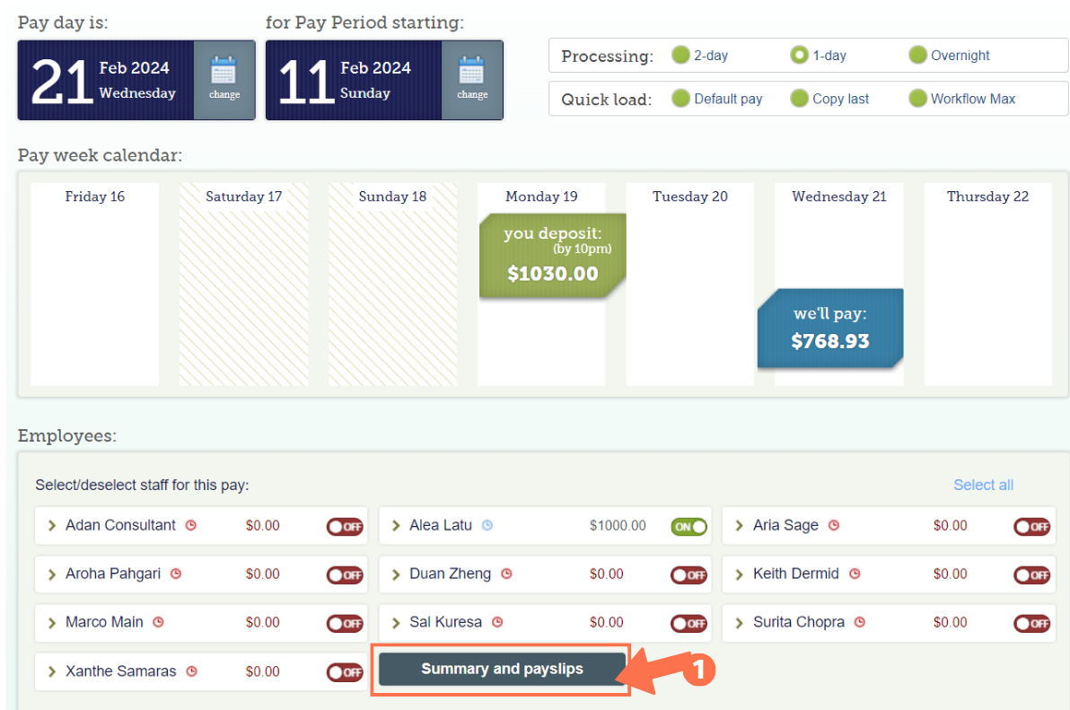Click the Summary and payslips button

click(502, 669)
